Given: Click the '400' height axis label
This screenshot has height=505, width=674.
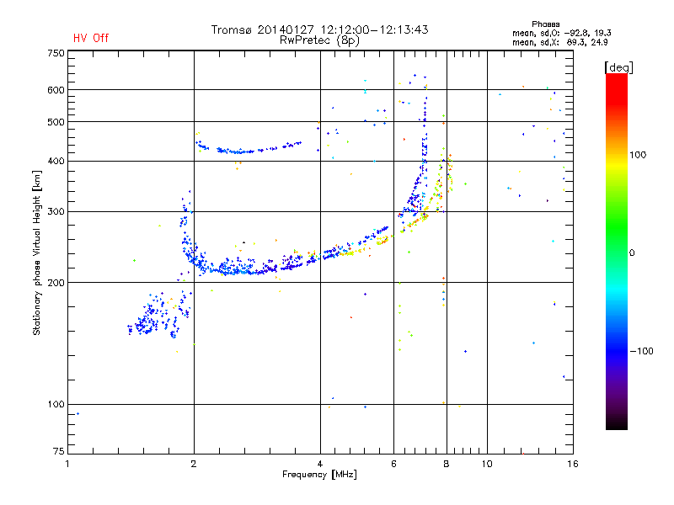Looking at the screenshot, I should coord(56,162).
